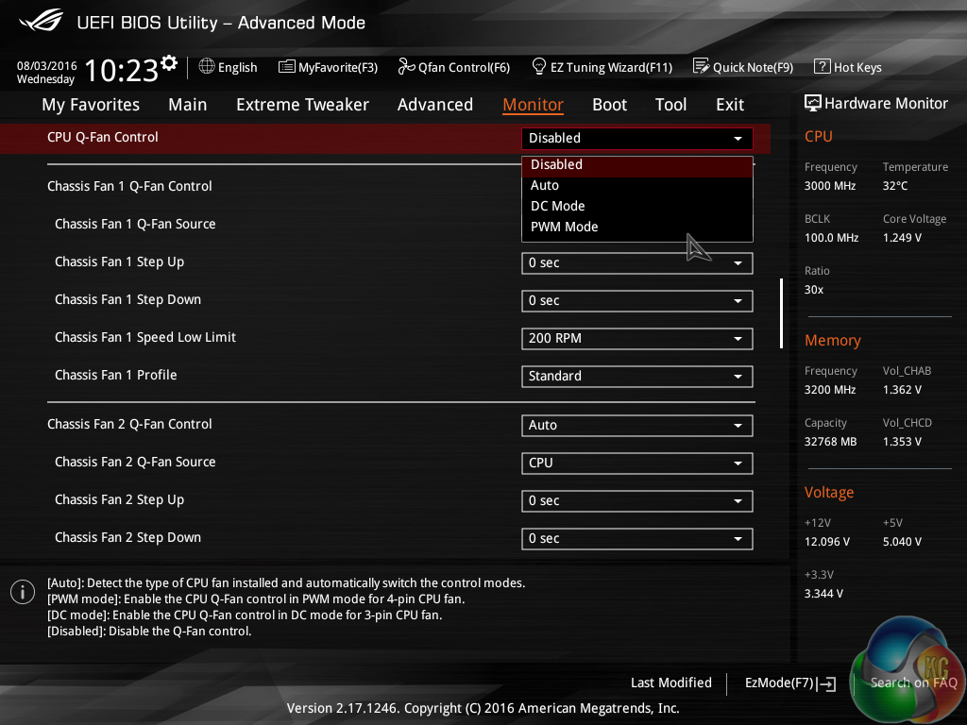The image size is (967, 725).
Task: Switch to the Main tab
Action: (188, 105)
